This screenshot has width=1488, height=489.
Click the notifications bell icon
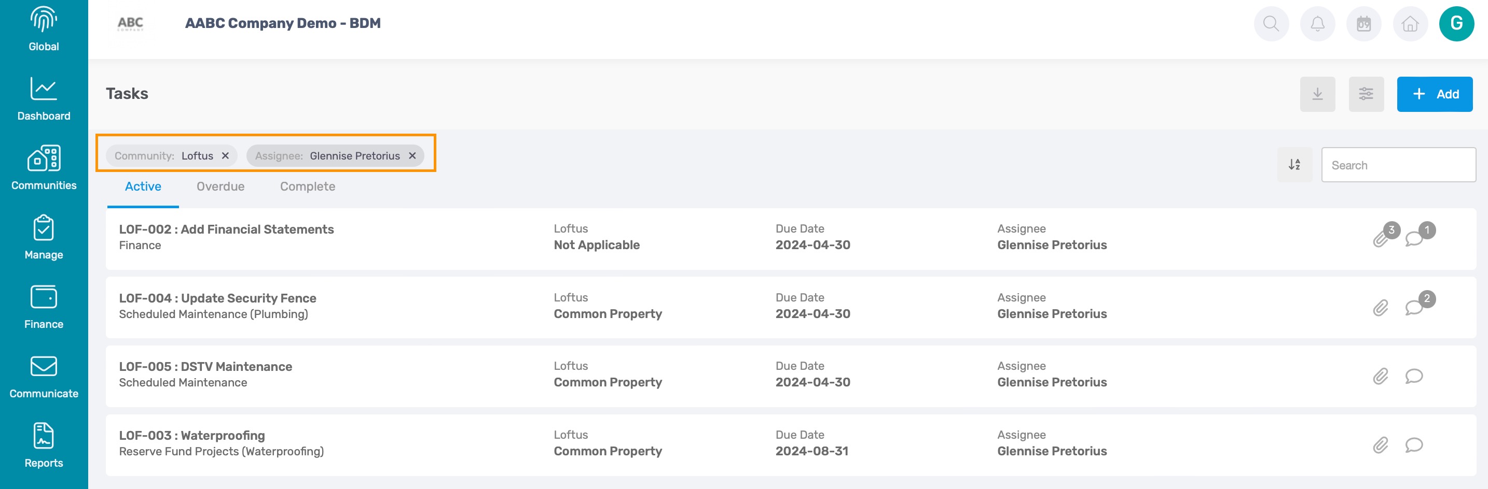(1318, 24)
